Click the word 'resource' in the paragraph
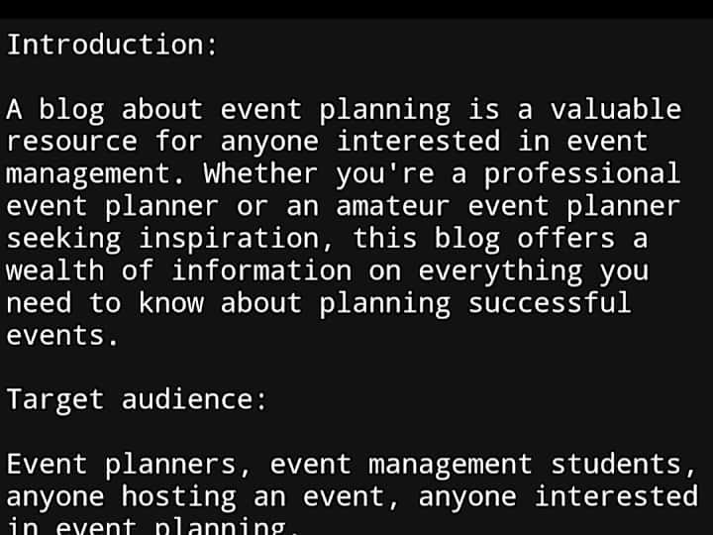713x535 pixels. (72, 142)
